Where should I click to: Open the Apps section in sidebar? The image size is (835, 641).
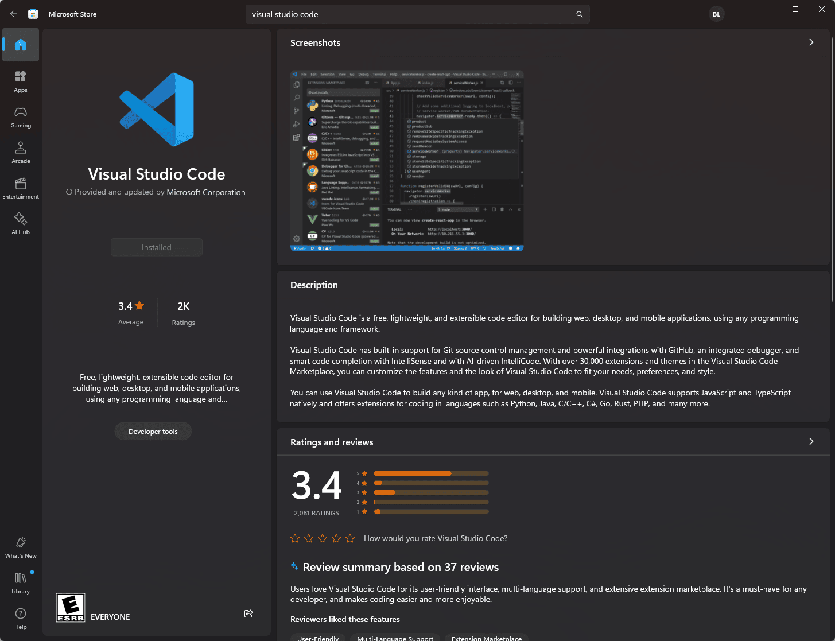[x=21, y=81]
